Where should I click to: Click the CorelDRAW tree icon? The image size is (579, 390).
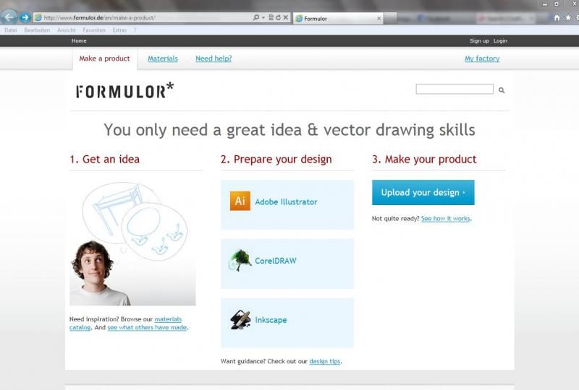click(240, 260)
